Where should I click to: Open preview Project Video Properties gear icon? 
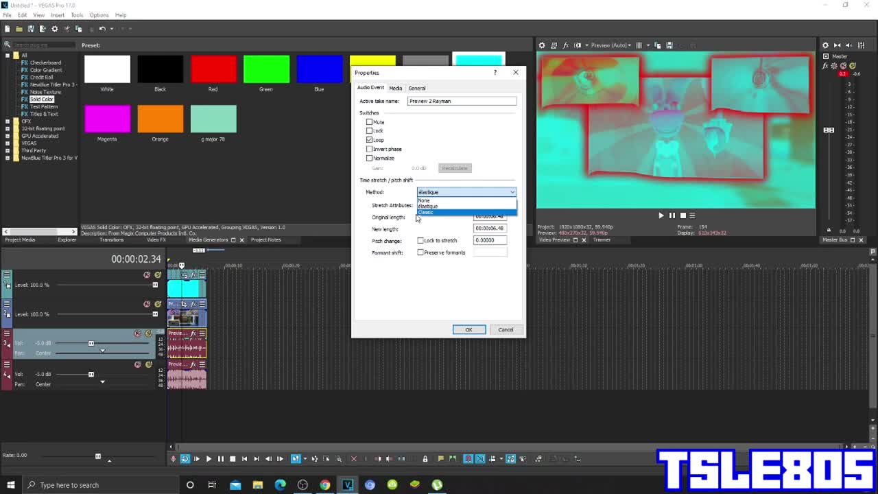(541, 45)
